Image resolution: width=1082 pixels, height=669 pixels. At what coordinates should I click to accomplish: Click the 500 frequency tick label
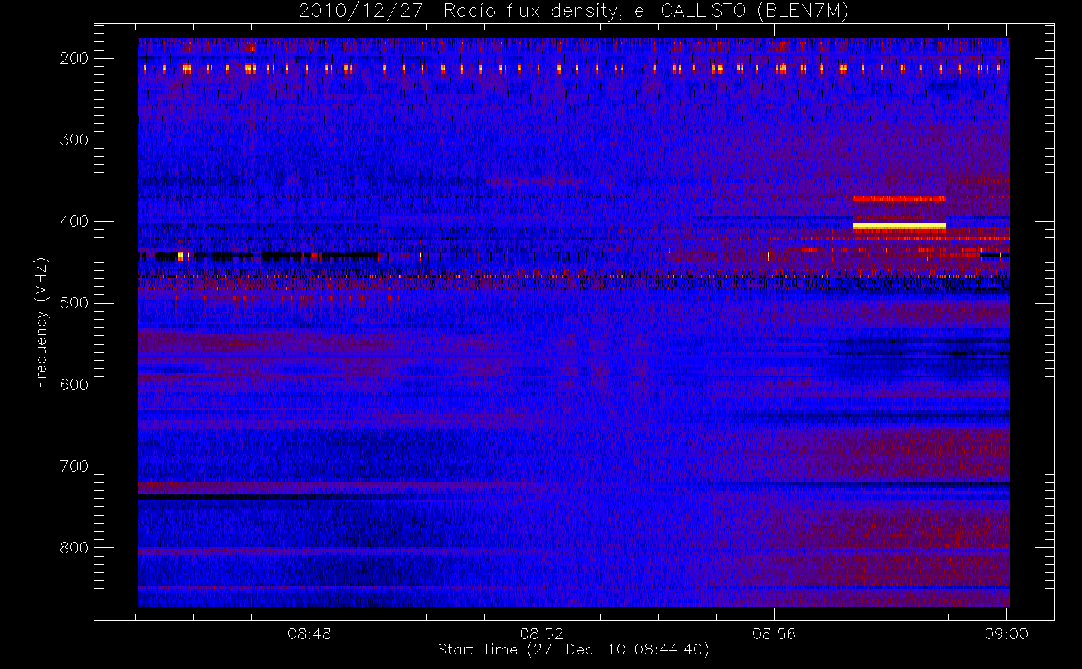pos(74,303)
